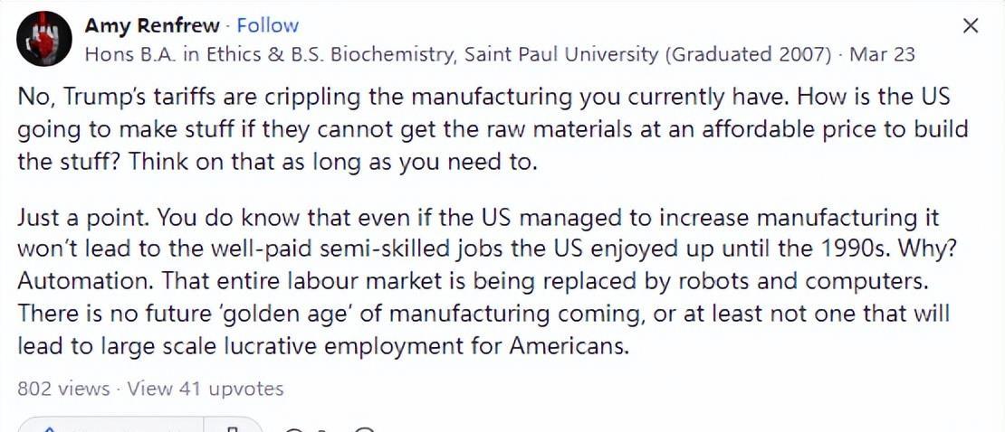1005x432 pixels.
Task: Click the paragraph starting 'No, Trump's tariffs'
Action: point(493,129)
